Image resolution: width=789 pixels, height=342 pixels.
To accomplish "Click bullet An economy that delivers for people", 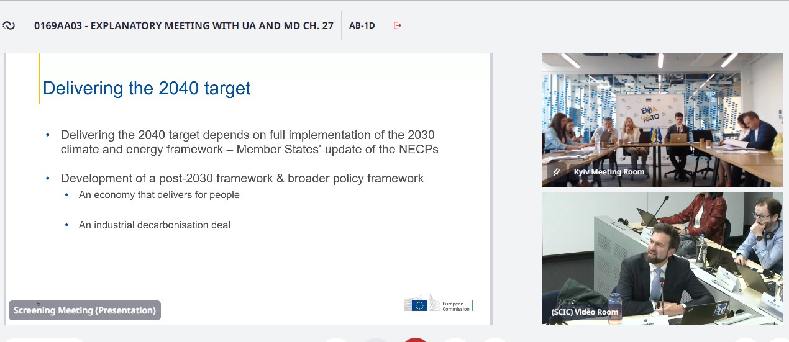I will tap(159, 194).
